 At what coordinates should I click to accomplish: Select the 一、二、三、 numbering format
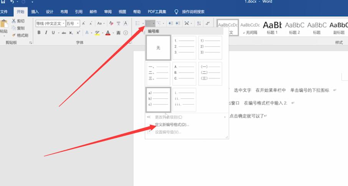point(158,73)
